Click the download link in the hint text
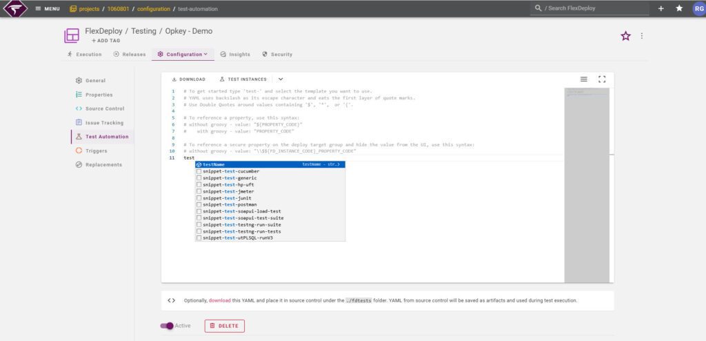 219,300
